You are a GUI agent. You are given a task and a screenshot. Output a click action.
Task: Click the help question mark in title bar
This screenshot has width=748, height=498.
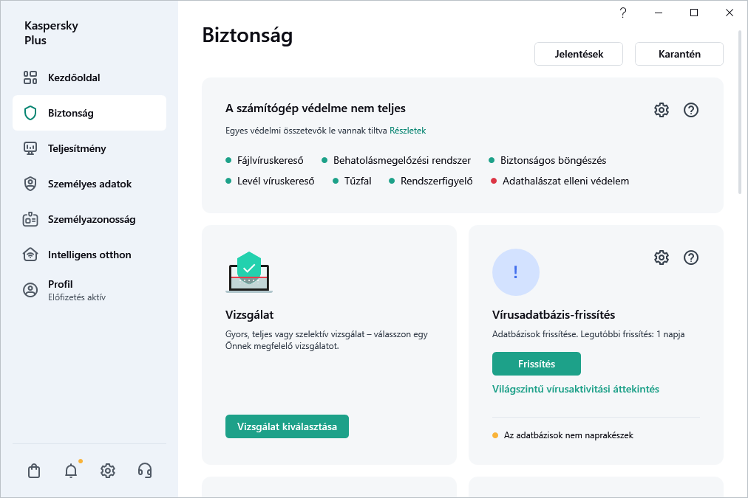coord(623,13)
